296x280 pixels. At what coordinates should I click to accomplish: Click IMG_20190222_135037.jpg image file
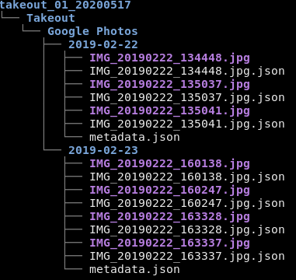tap(169, 85)
